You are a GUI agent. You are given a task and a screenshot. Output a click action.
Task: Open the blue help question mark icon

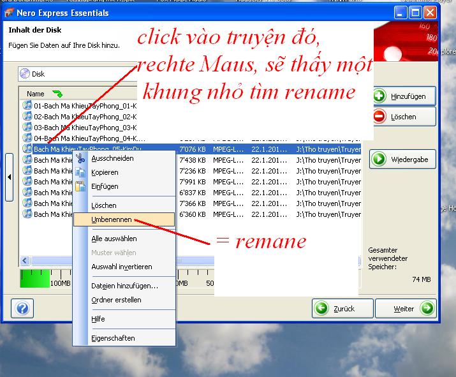22,309
